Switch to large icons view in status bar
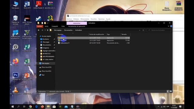This screenshot has height=109, width=194. pyautogui.click(x=171, y=91)
